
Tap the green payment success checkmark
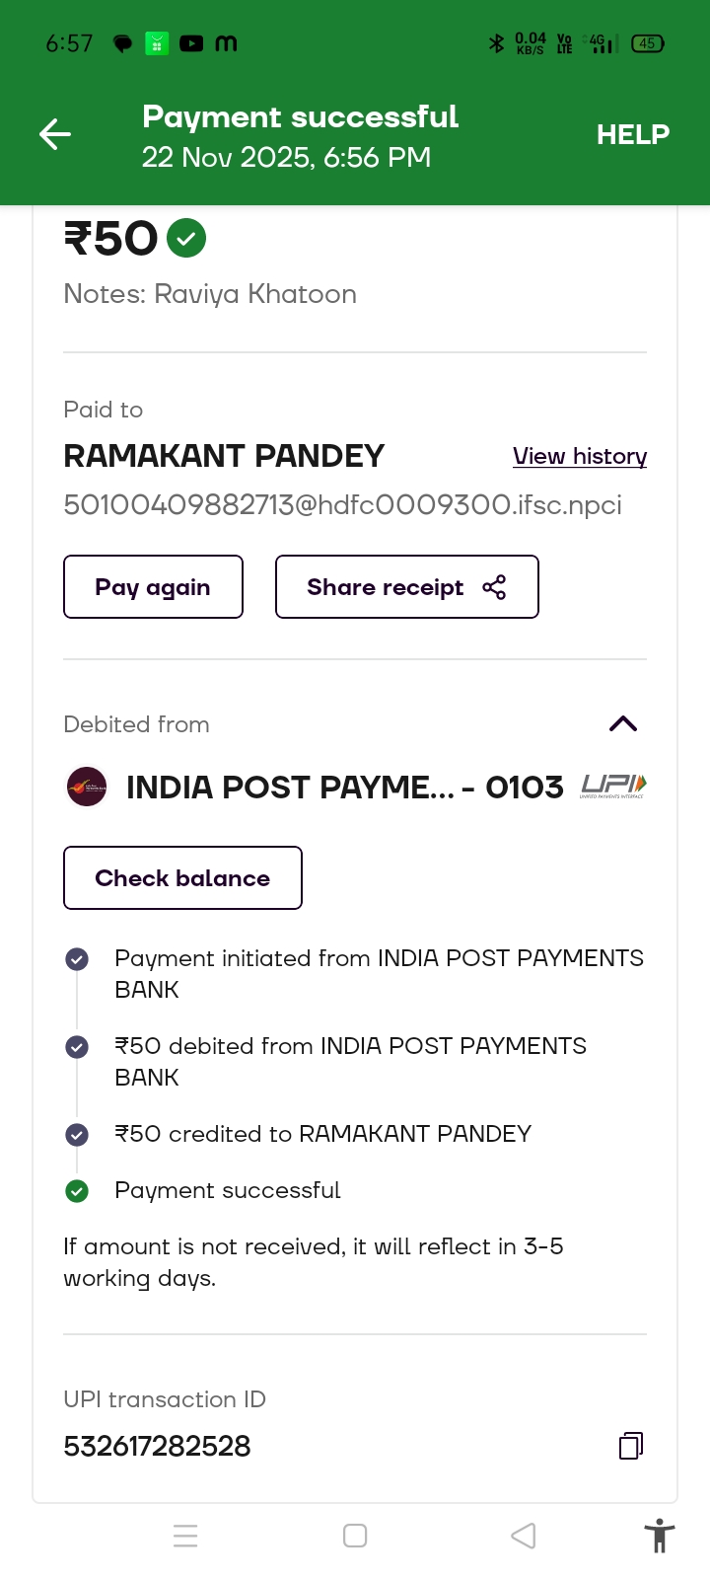point(186,238)
